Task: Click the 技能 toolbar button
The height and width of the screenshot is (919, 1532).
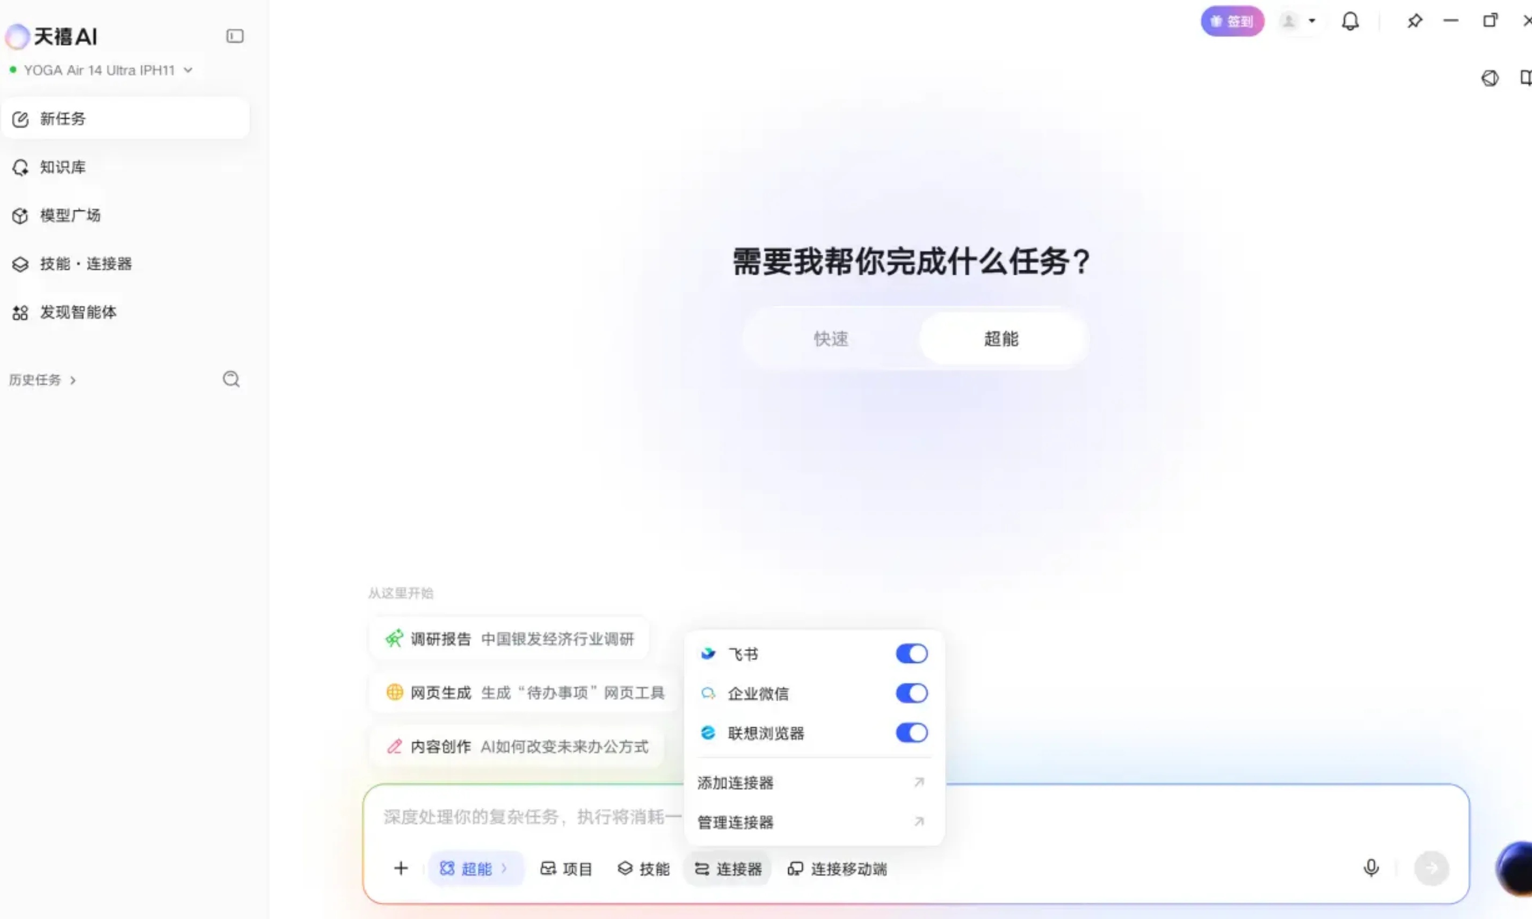Action: click(644, 868)
